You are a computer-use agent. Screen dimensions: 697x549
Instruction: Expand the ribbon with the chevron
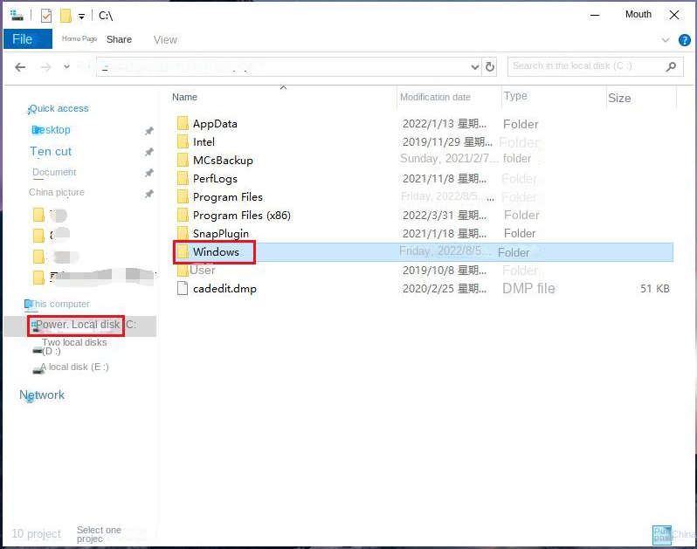pyautogui.click(x=666, y=40)
